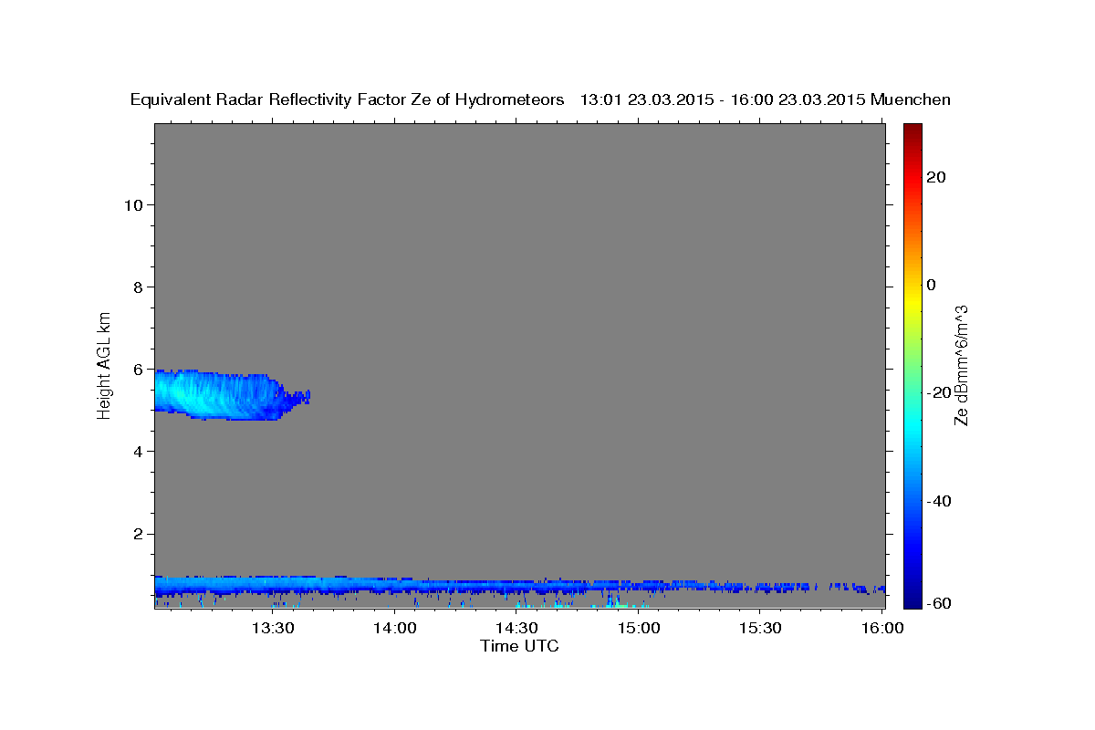Click the 15:00 time tick label
This screenshot has height=730, width=1095.
point(638,628)
